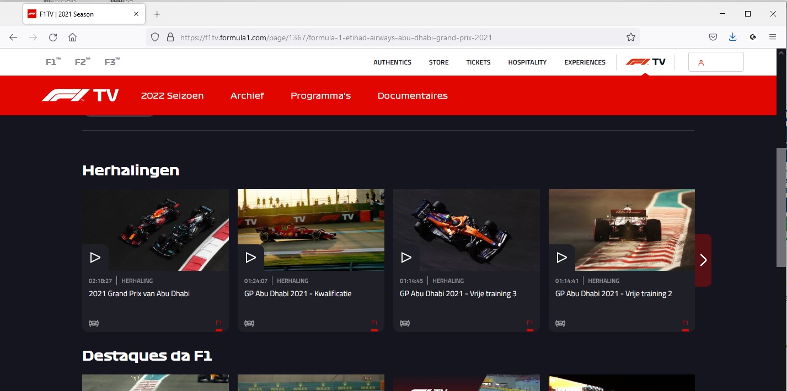Open the Archief menu
Screen dimensions: 787x391
(x=247, y=95)
